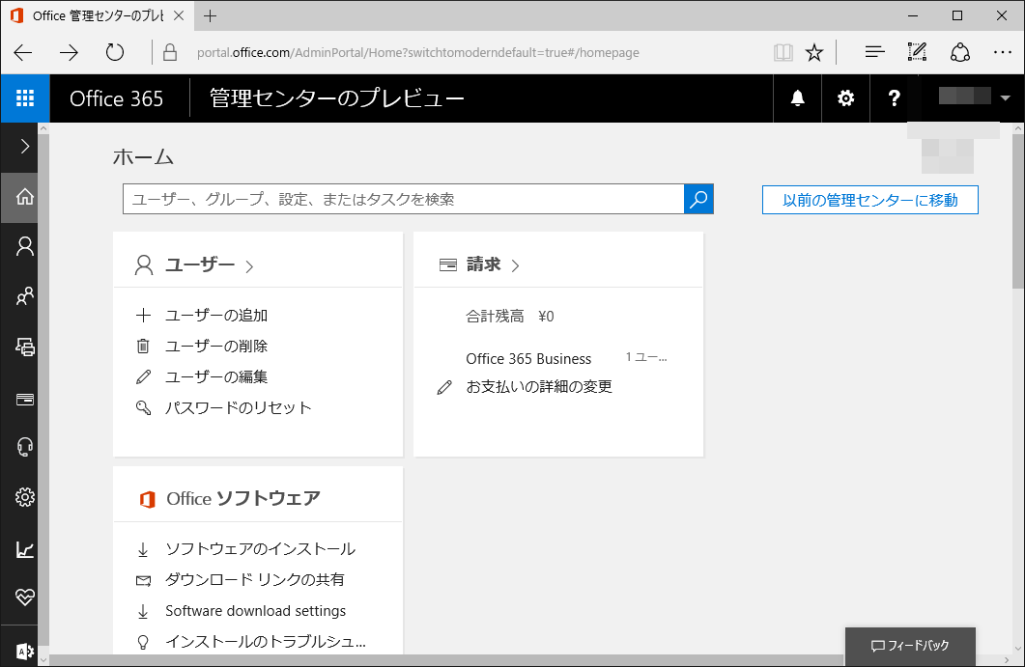Add page to favorites with star icon
Image resolution: width=1025 pixels, height=667 pixels.
tap(814, 52)
